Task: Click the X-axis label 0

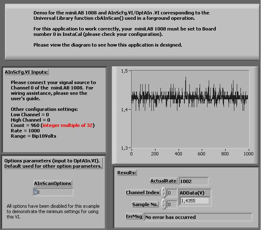Action: (131, 154)
